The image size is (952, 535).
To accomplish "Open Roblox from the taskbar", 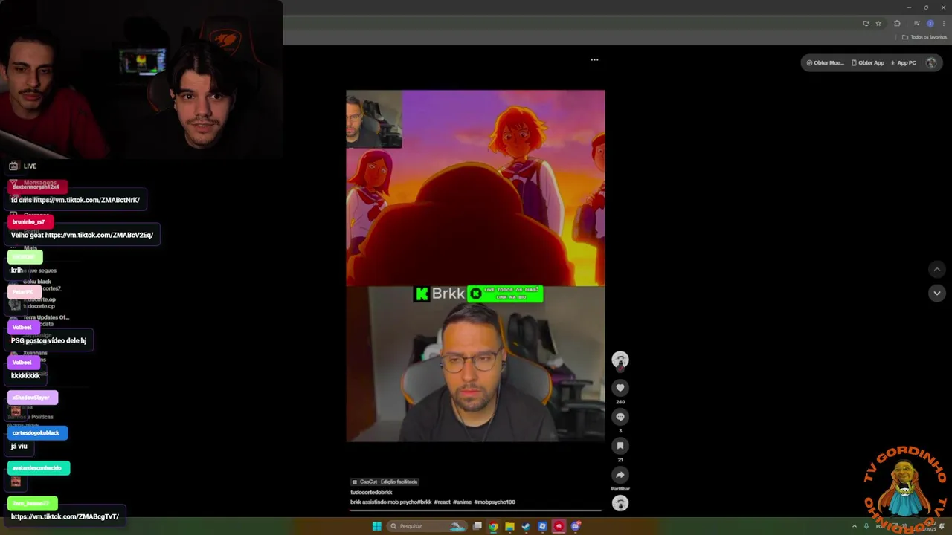I will [x=542, y=526].
